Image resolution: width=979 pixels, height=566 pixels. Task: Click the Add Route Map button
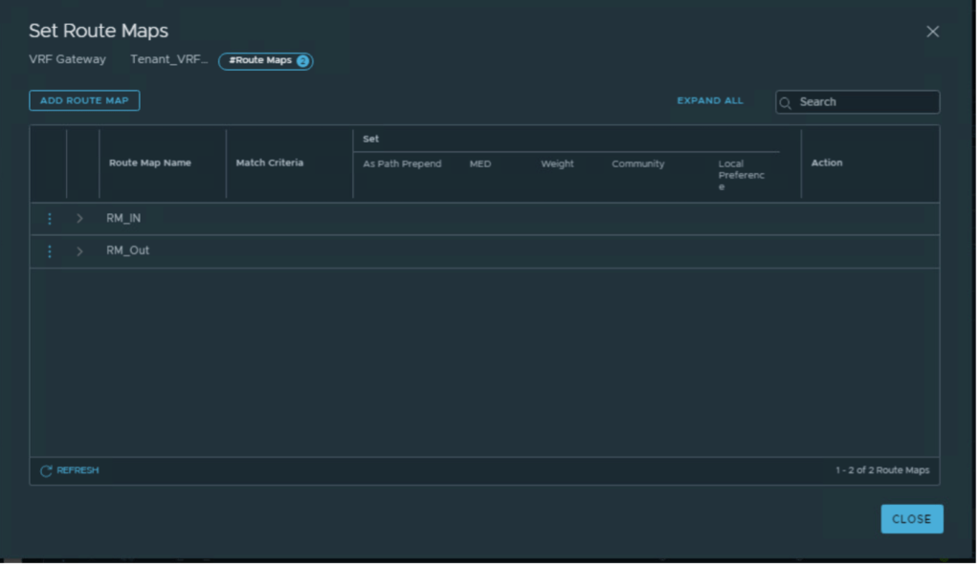pos(84,100)
